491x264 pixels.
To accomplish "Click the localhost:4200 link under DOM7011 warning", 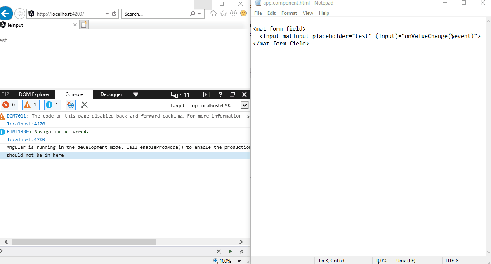I will click(26, 124).
